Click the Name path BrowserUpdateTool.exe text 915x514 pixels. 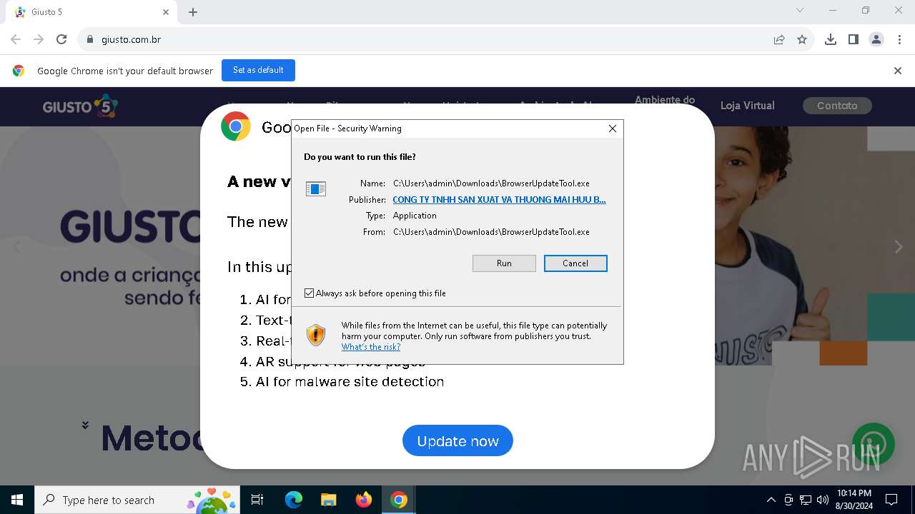491,183
